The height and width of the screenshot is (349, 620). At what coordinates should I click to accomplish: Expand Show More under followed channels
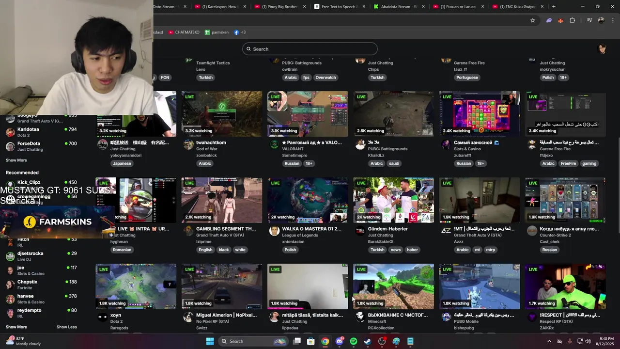tap(16, 160)
